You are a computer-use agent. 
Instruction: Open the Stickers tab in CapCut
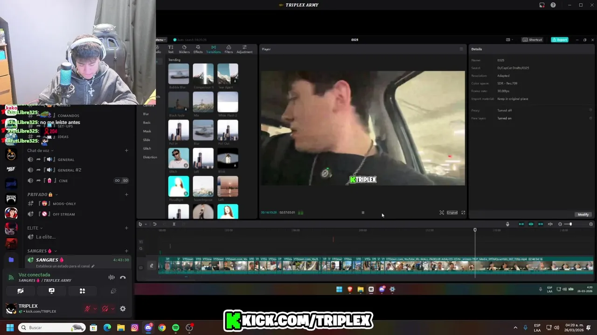184,49
